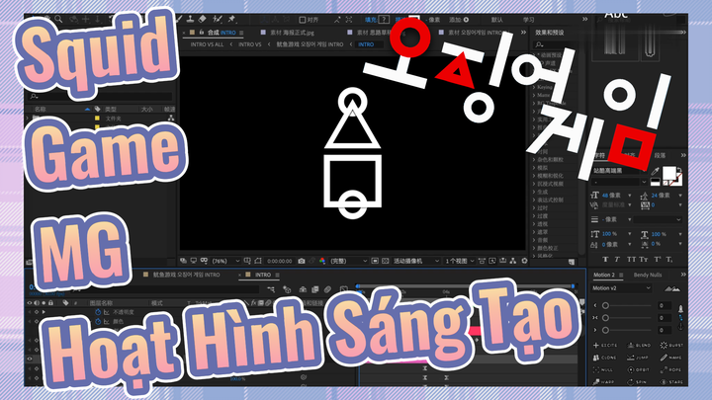Image resolution: width=712 pixels, height=400 pixels.
Task: Click the ORBIT tool in Motion 2
Action: tap(639, 369)
